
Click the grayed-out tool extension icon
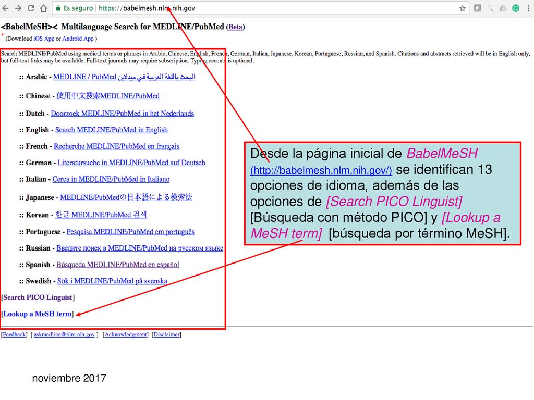[490, 8]
